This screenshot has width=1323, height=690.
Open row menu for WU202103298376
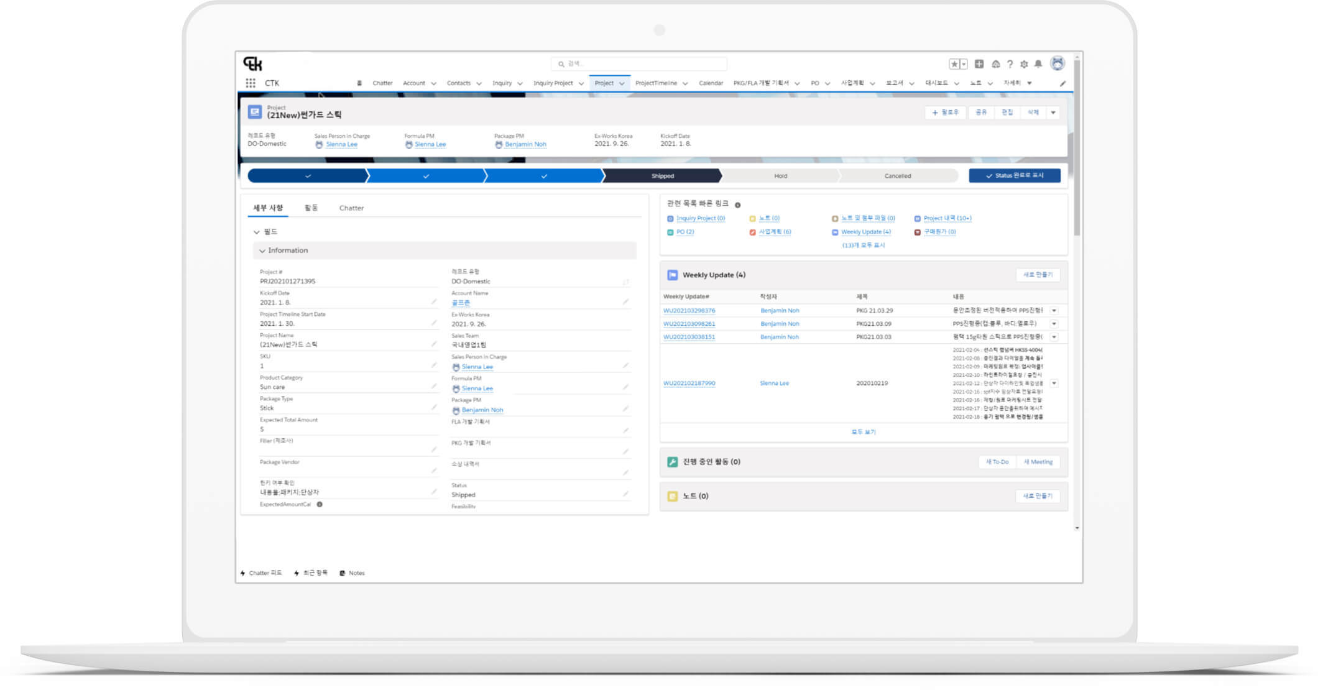[1054, 310]
